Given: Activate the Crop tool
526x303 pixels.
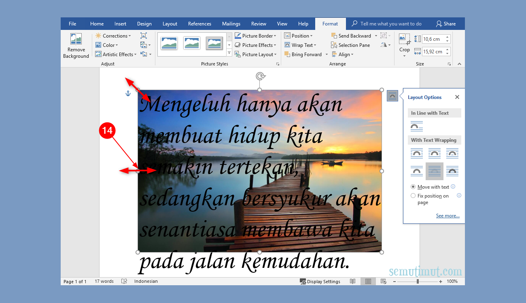Looking at the screenshot, I should click(x=404, y=44).
